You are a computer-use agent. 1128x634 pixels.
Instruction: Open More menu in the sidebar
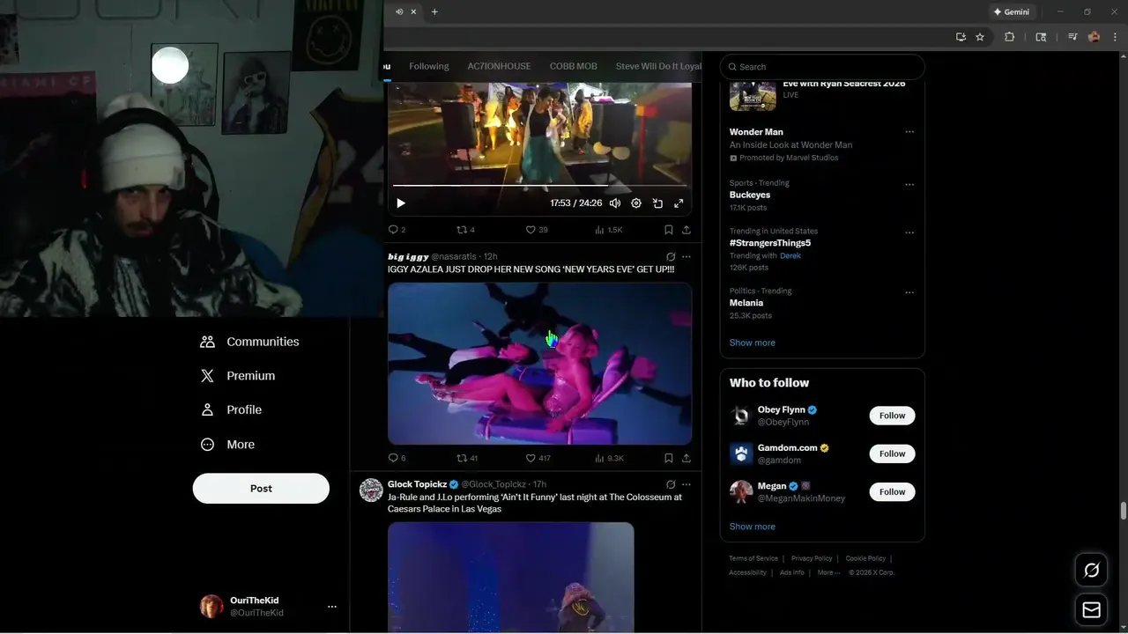[x=227, y=445]
